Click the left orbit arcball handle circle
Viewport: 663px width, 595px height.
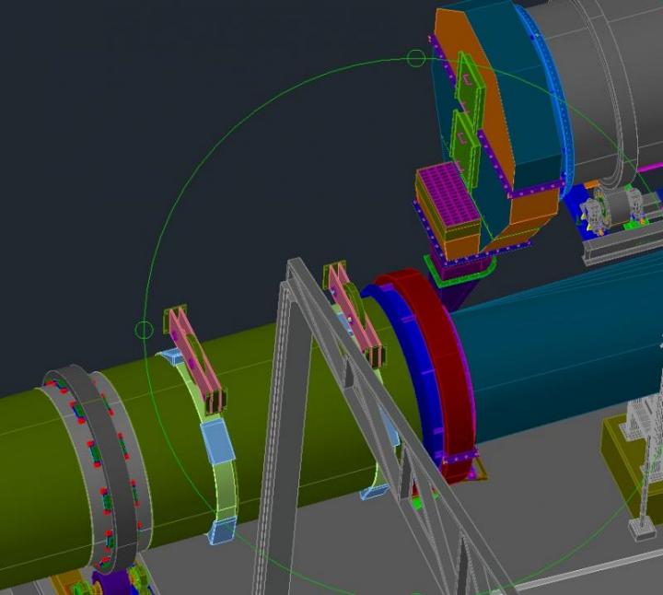pyautogui.click(x=145, y=330)
